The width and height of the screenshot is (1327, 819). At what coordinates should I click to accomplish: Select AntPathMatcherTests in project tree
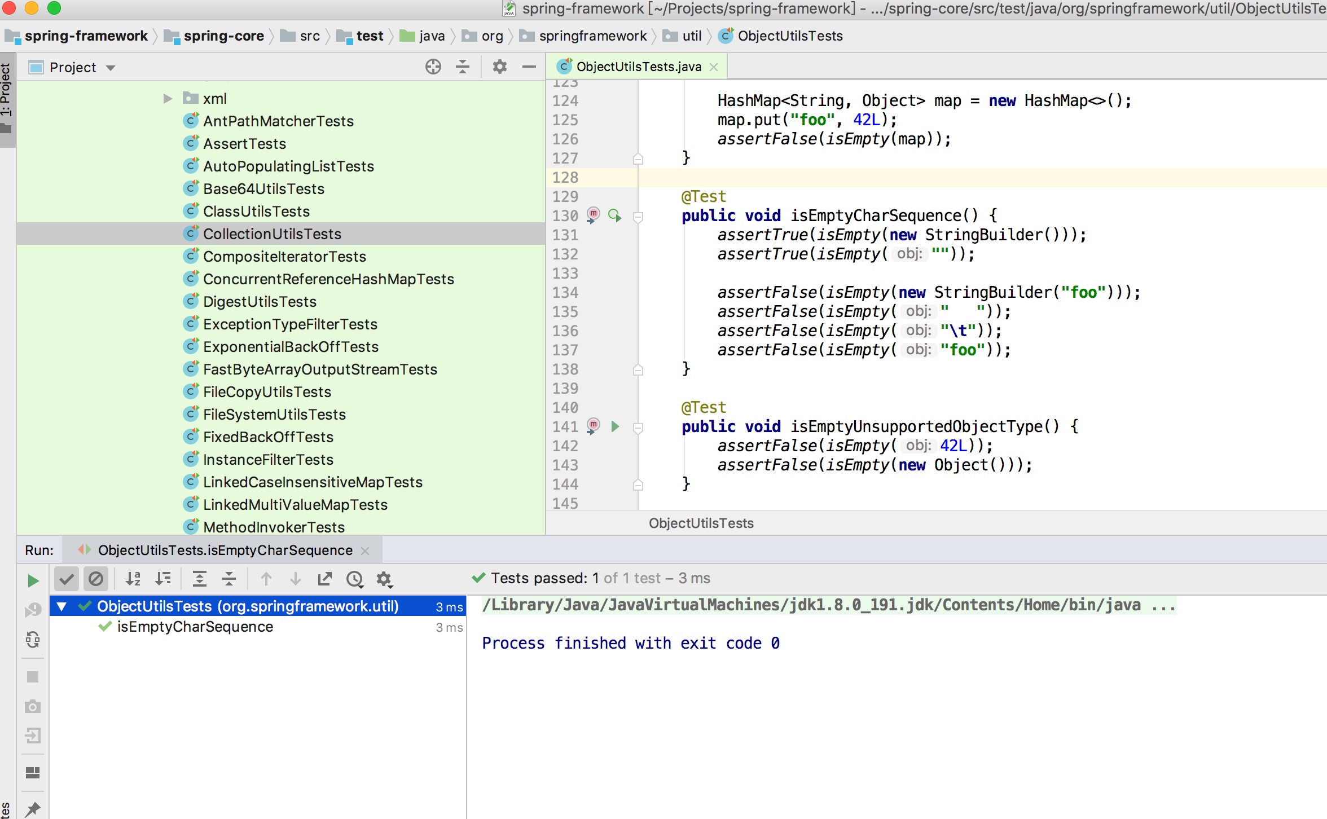tap(278, 121)
